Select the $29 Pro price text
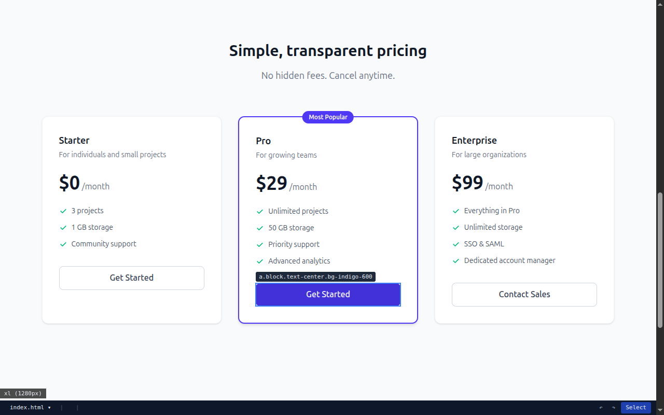Image resolution: width=664 pixels, height=415 pixels. click(271, 184)
